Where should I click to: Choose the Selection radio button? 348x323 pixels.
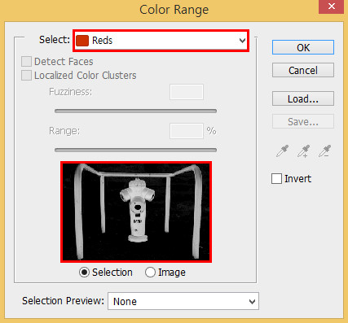[84, 272]
